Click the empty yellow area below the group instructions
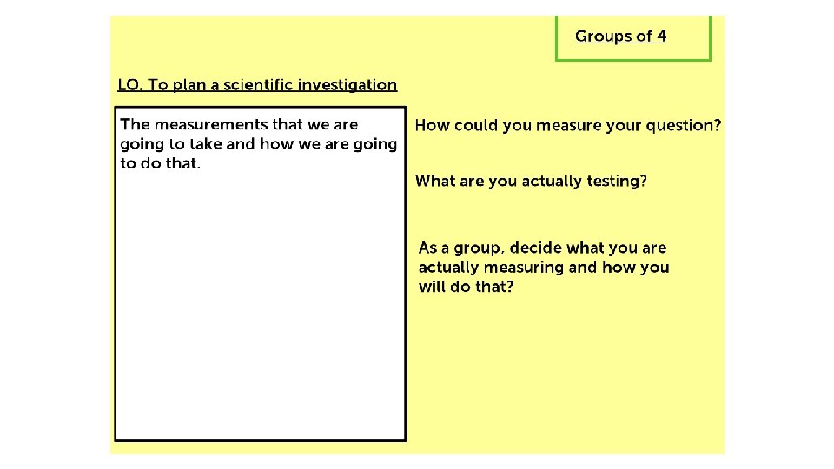The width and height of the screenshot is (834, 469). click(565, 382)
